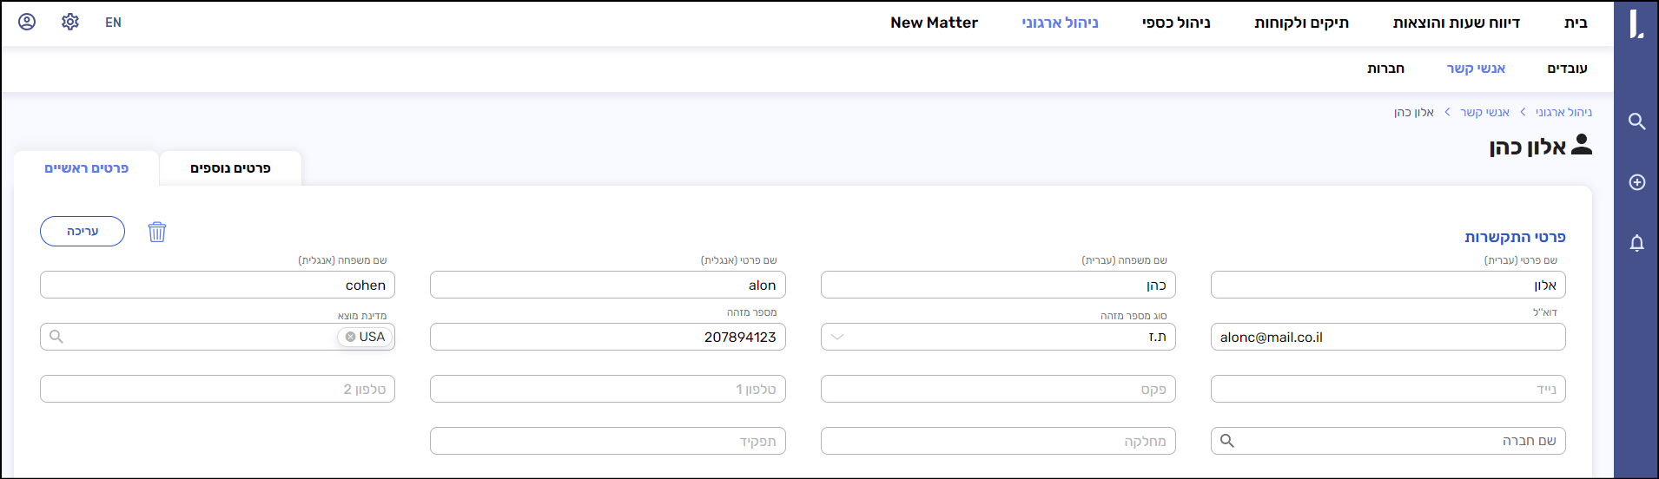Click the user profile icon
Viewport: 1659px width, 479px height.
pyautogui.click(x=27, y=22)
